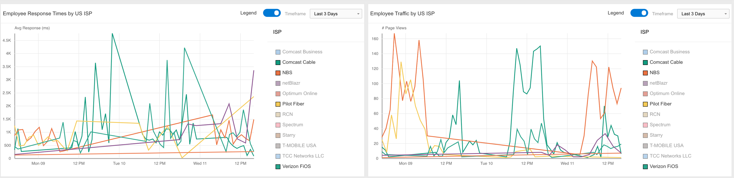Click Spectrum swatch in Response Times legend

[x=278, y=125]
